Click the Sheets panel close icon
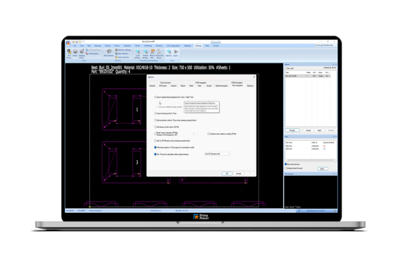Image resolution: width=402 pixels, height=263 pixels. (336, 65)
